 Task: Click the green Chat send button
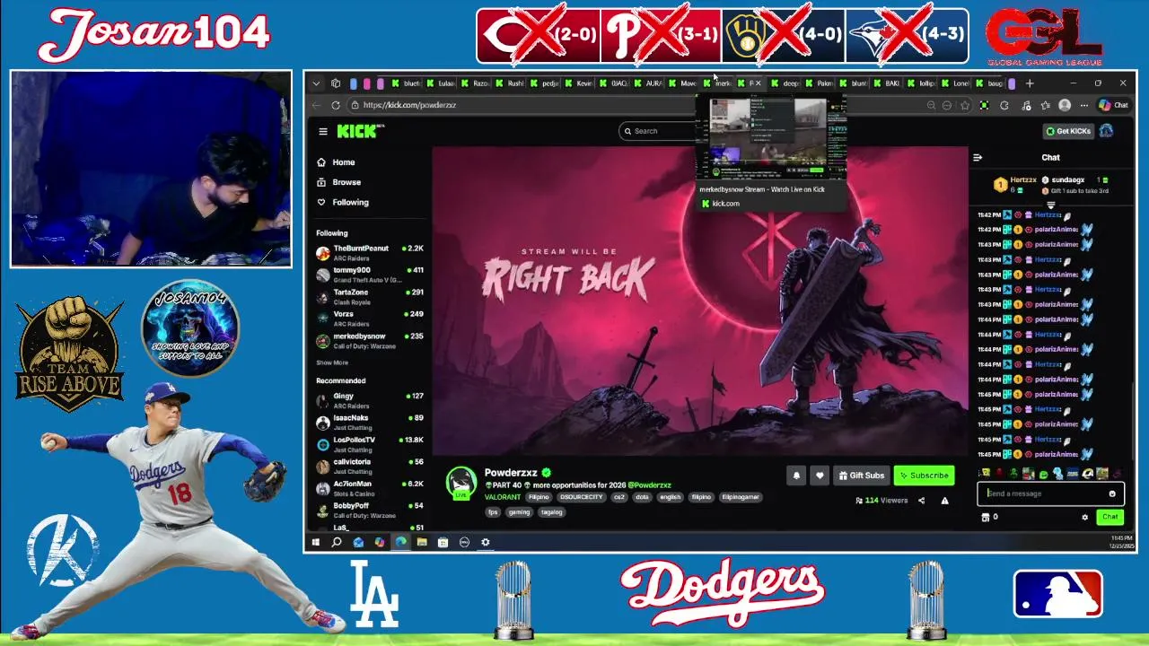(1110, 517)
